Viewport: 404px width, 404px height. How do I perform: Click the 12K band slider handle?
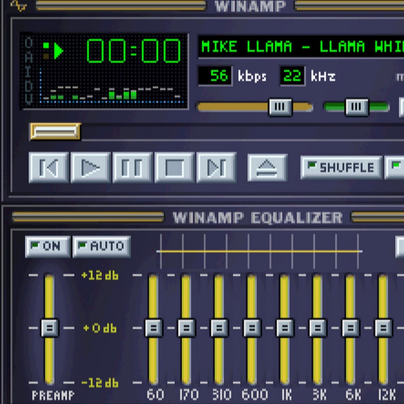383,328
